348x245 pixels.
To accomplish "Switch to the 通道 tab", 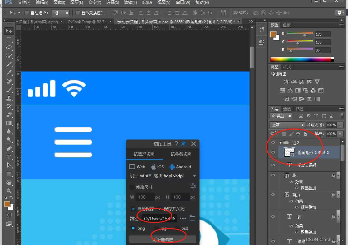I will pos(287,109).
